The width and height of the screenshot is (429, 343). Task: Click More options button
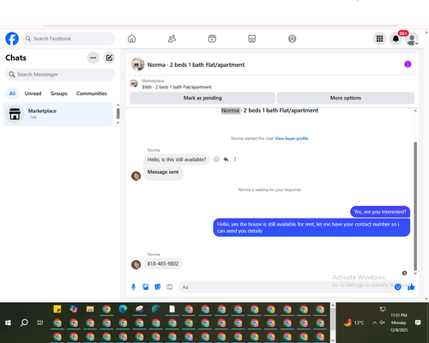(x=346, y=98)
